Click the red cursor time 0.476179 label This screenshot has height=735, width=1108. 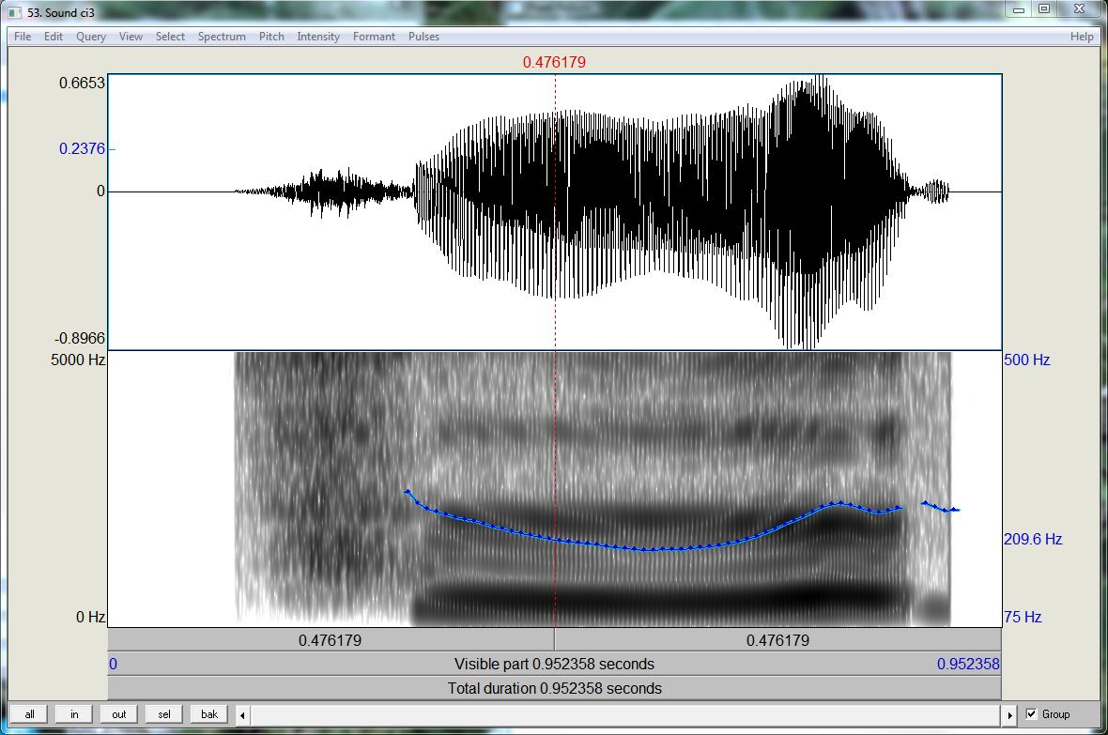click(x=555, y=62)
